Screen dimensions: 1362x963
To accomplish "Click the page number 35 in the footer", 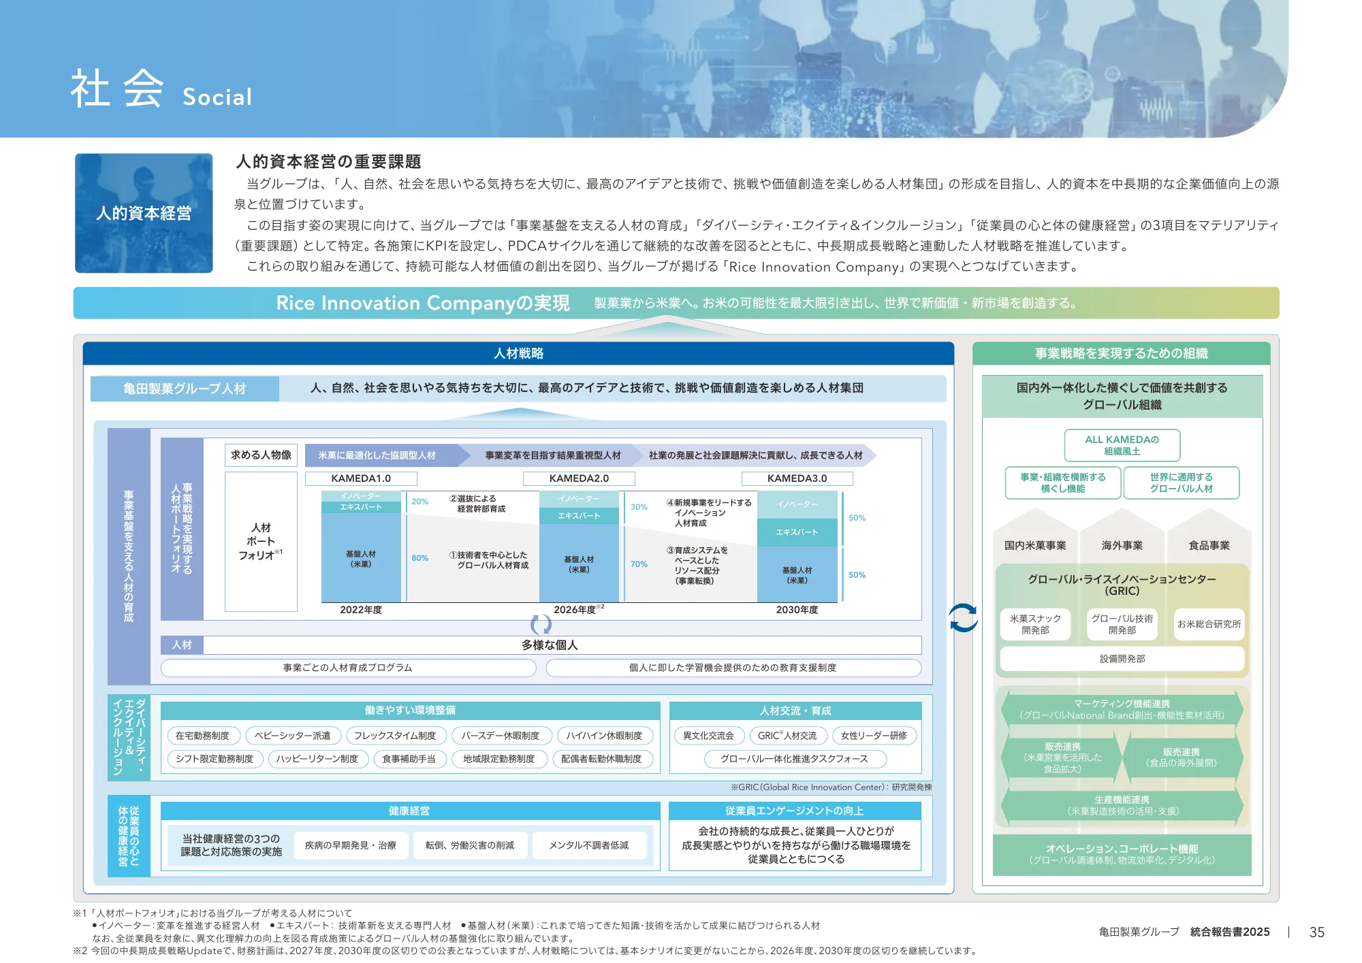I will point(1316,932).
